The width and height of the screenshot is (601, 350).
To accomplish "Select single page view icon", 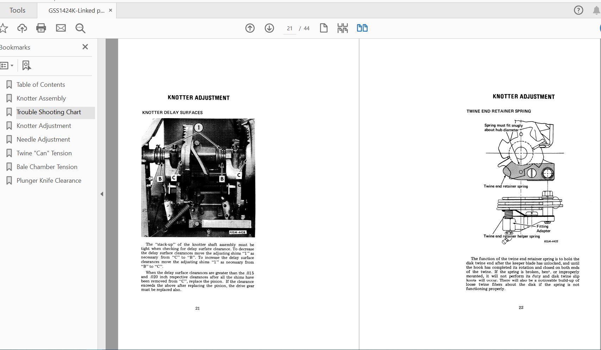I will 324,28.
